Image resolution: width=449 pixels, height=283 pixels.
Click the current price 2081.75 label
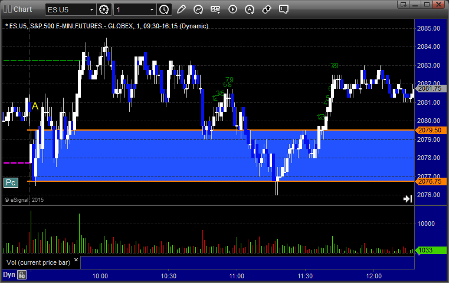click(x=431, y=88)
